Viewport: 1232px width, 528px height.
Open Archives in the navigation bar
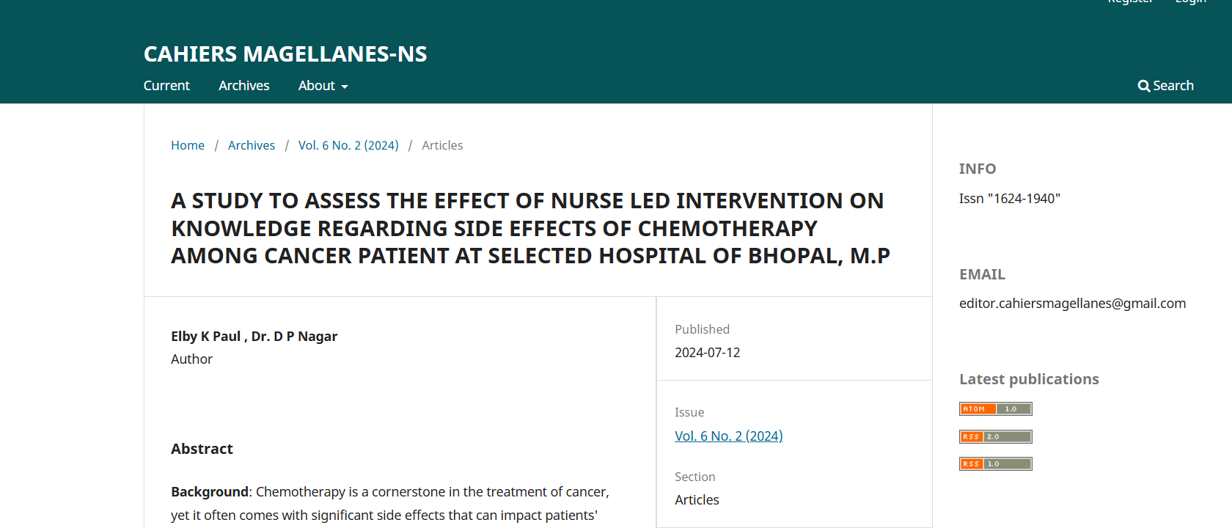click(x=244, y=86)
